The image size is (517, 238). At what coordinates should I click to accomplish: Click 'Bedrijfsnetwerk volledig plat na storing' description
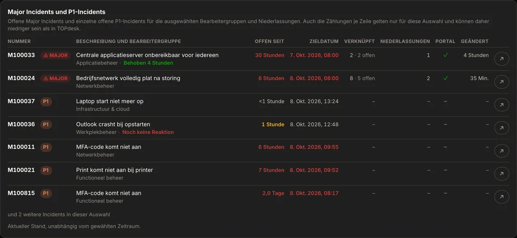[128, 78]
